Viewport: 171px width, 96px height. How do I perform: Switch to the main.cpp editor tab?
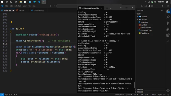(7, 11)
